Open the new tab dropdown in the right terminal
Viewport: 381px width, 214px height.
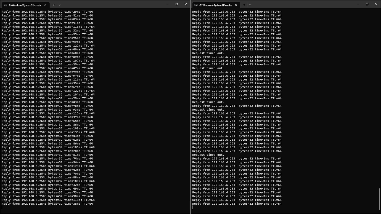click(x=250, y=5)
